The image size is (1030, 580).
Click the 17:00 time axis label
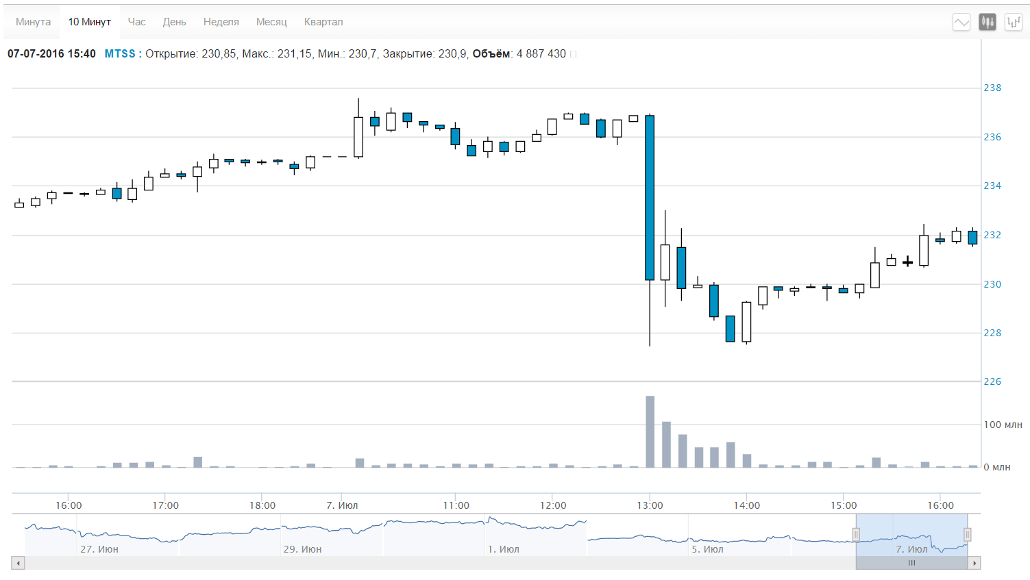click(x=165, y=506)
